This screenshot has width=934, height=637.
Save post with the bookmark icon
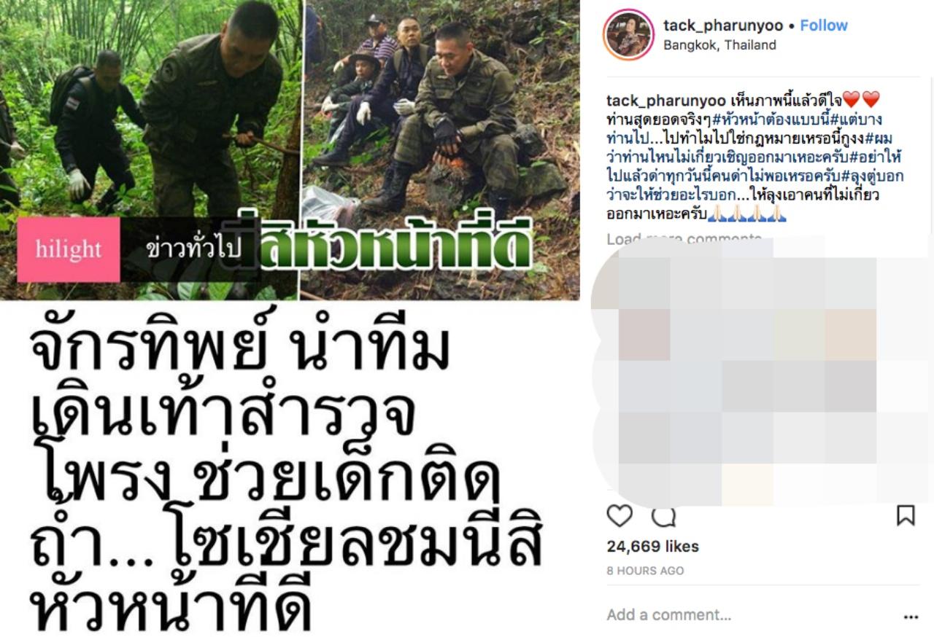906,516
